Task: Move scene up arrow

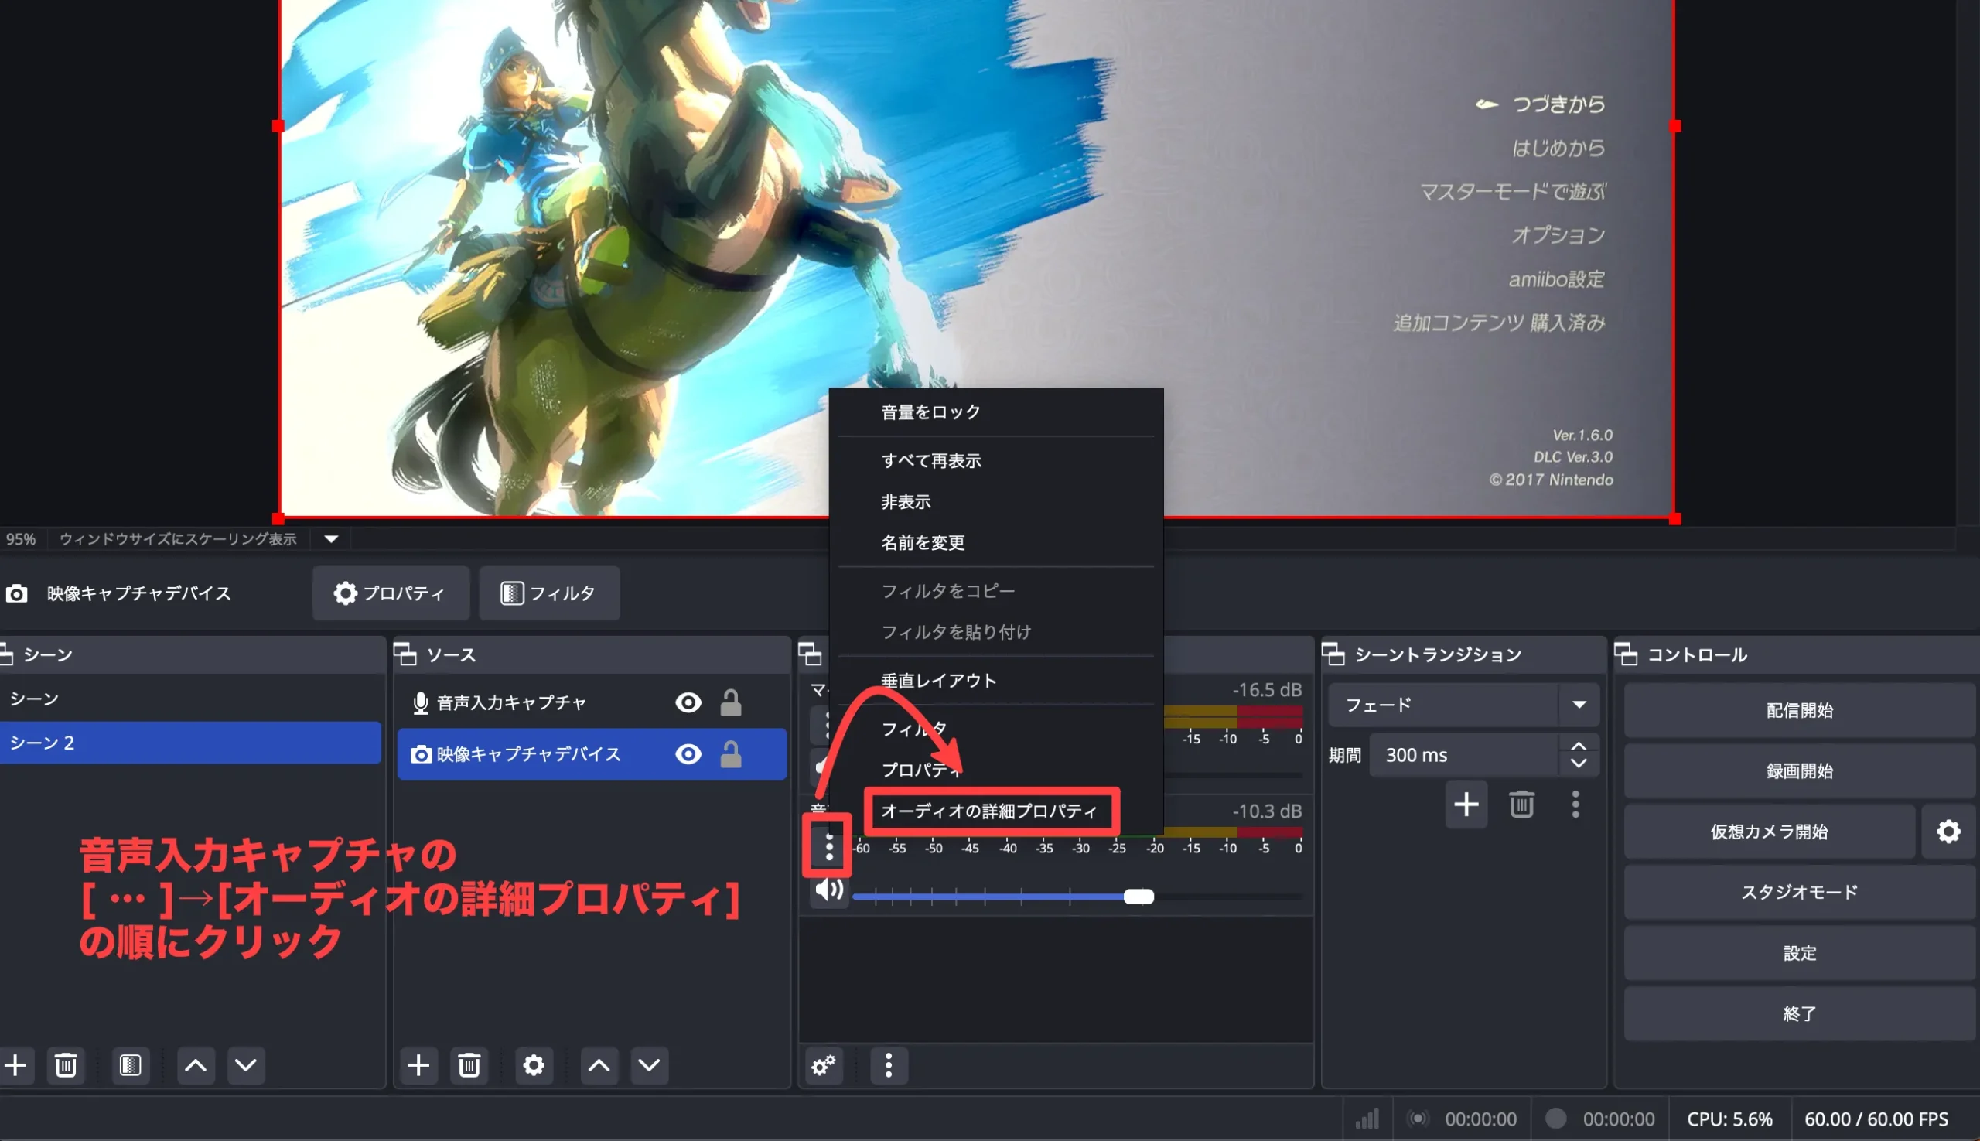Action: click(x=196, y=1065)
